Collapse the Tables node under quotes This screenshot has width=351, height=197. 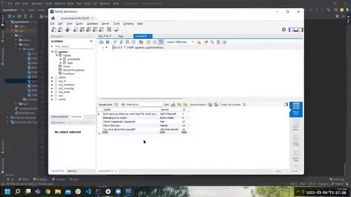pos(56,55)
